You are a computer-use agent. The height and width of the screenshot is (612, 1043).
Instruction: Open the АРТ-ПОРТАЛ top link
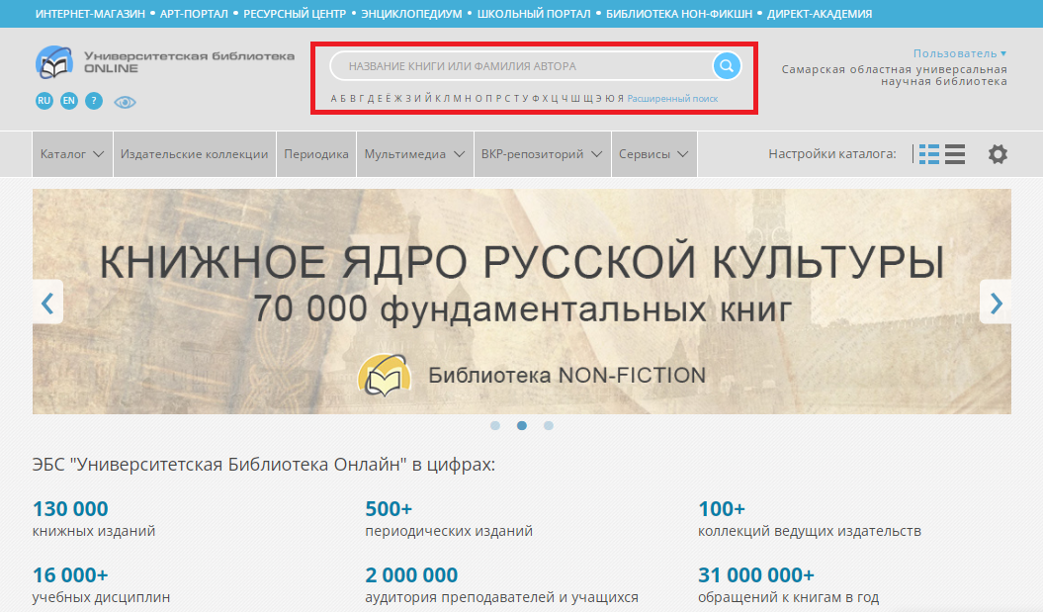[x=194, y=14]
